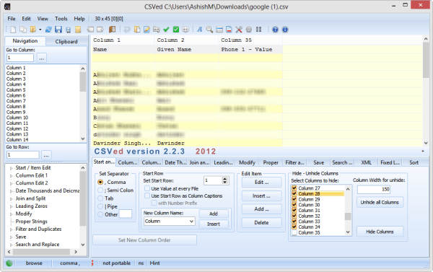Enable Use Start Row as Column Captions
The width and height of the screenshot is (433, 272).
[x=147, y=196]
